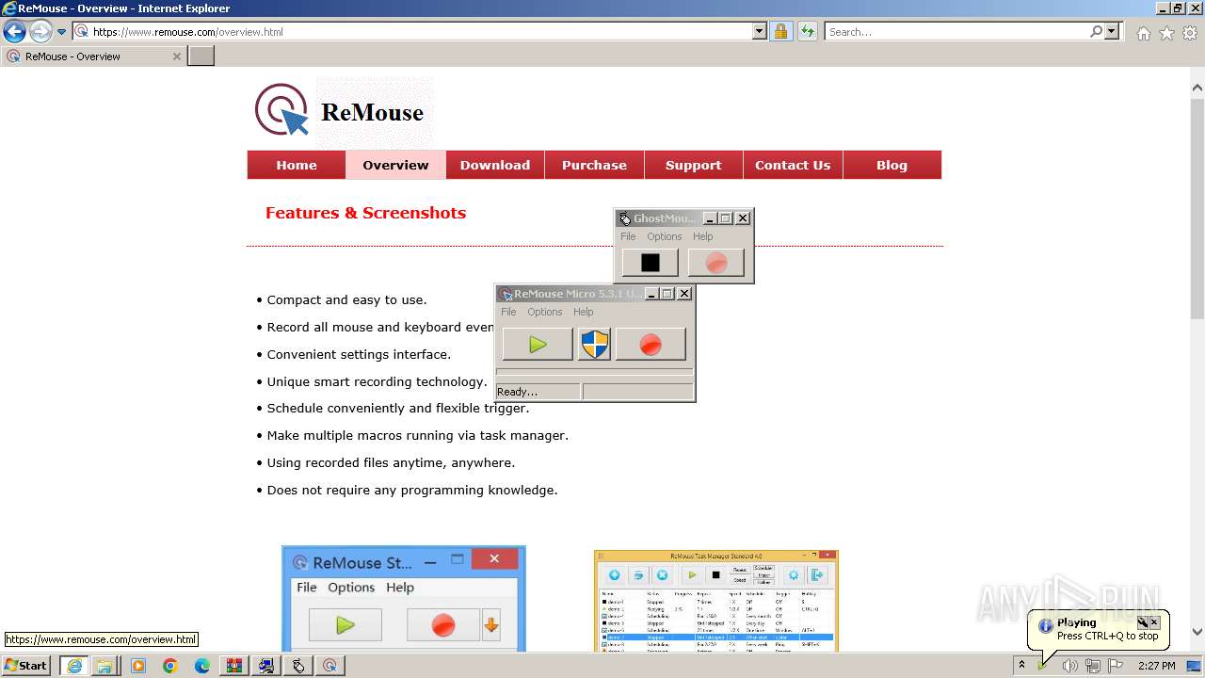Click the volume speaker tray icon
Viewport: 1205px width, 678px height.
(x=1069, y=666)
